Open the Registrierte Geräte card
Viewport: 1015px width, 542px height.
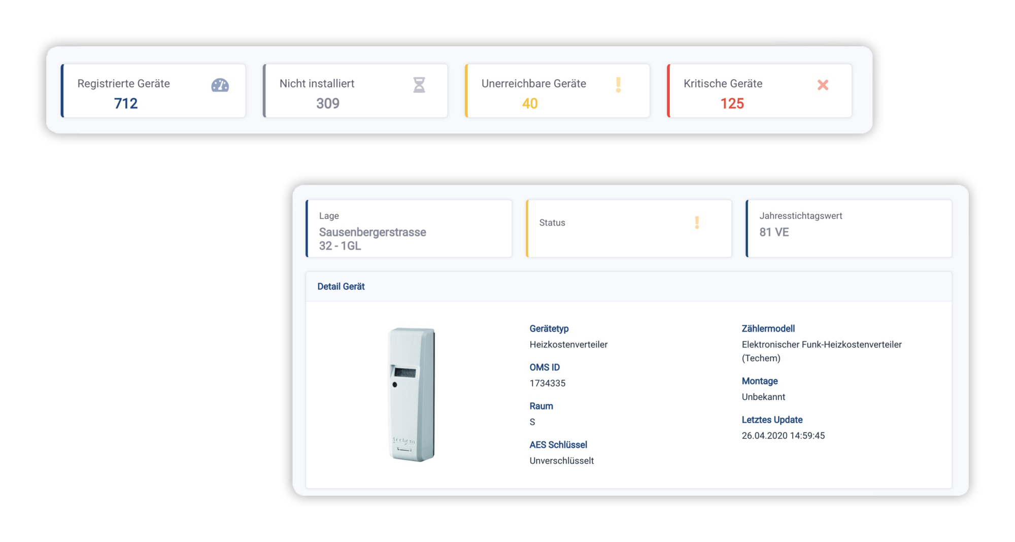153,91
